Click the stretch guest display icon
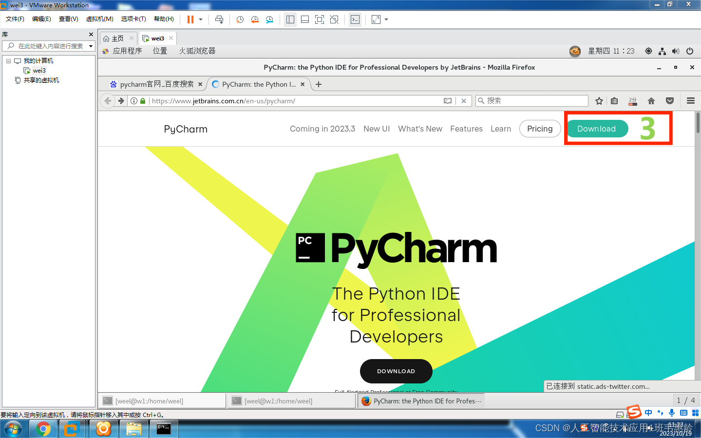Viewport: 701px width, 438px height. [376, 19]
